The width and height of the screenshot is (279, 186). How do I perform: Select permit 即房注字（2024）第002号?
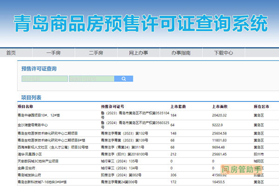(x=121, y=175)
